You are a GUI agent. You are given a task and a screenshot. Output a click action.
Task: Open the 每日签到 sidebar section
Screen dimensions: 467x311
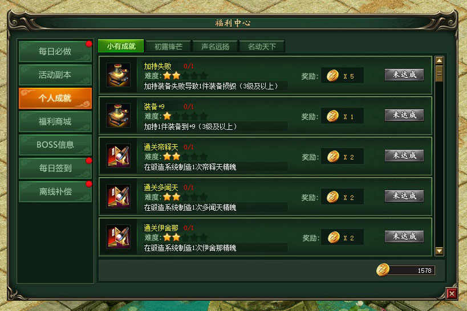pos(55,168)
